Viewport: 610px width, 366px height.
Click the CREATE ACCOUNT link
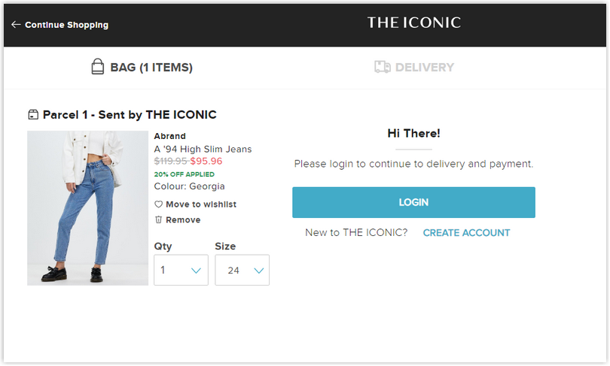coord(466,232)
